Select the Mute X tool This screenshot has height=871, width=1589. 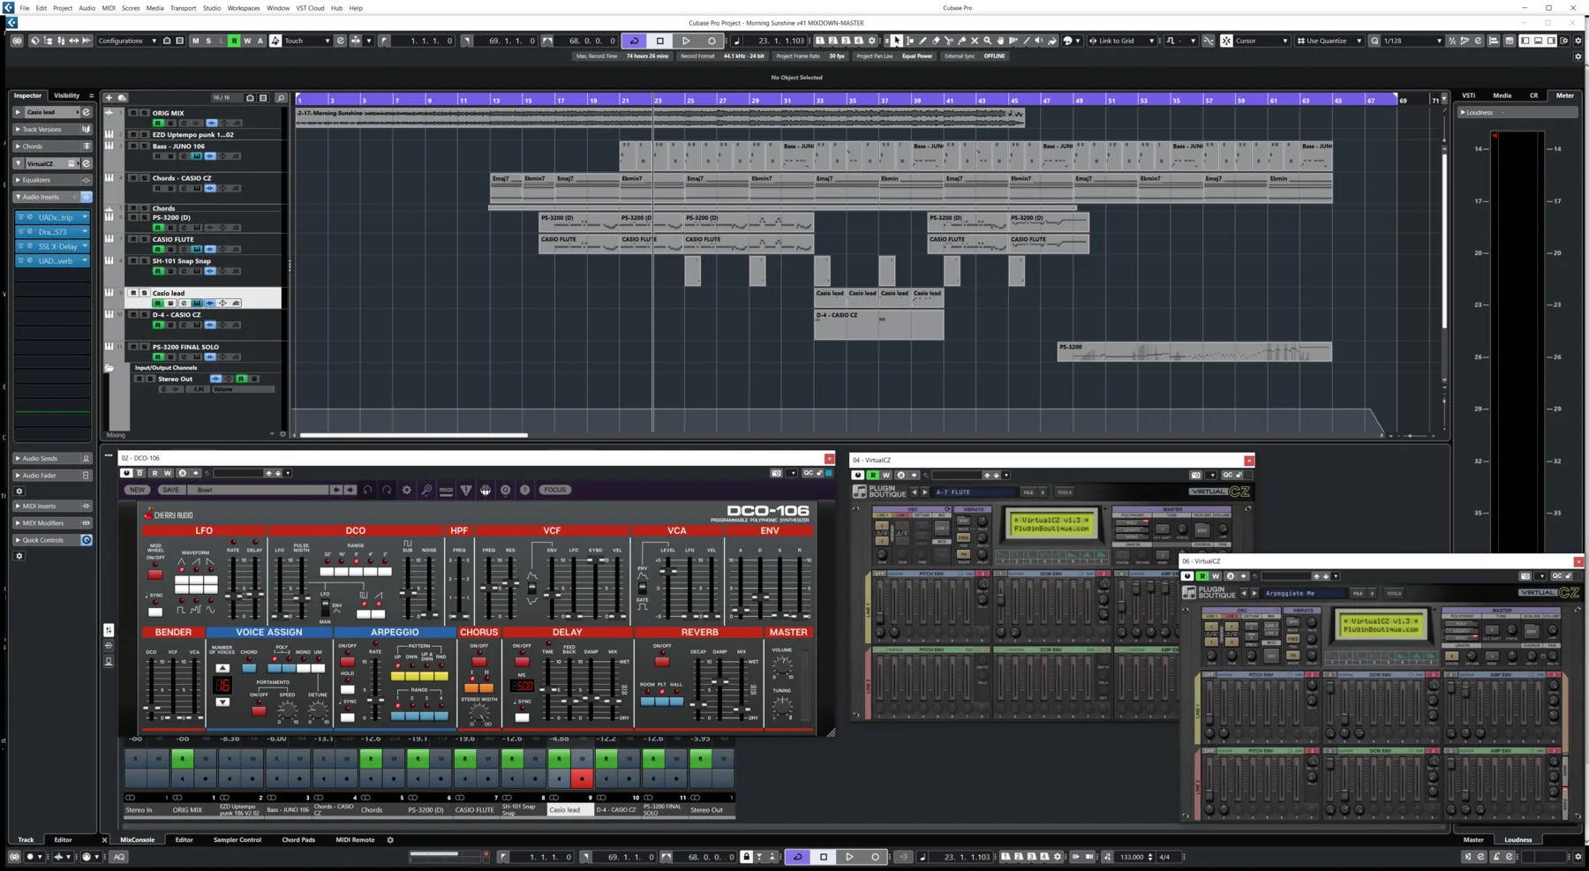(975, 41)
